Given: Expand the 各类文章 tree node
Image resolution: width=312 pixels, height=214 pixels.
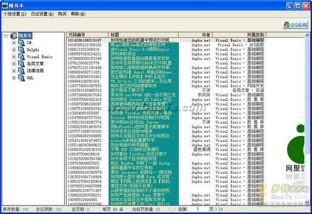Looking at the screenshot, I should click(14, 64).
